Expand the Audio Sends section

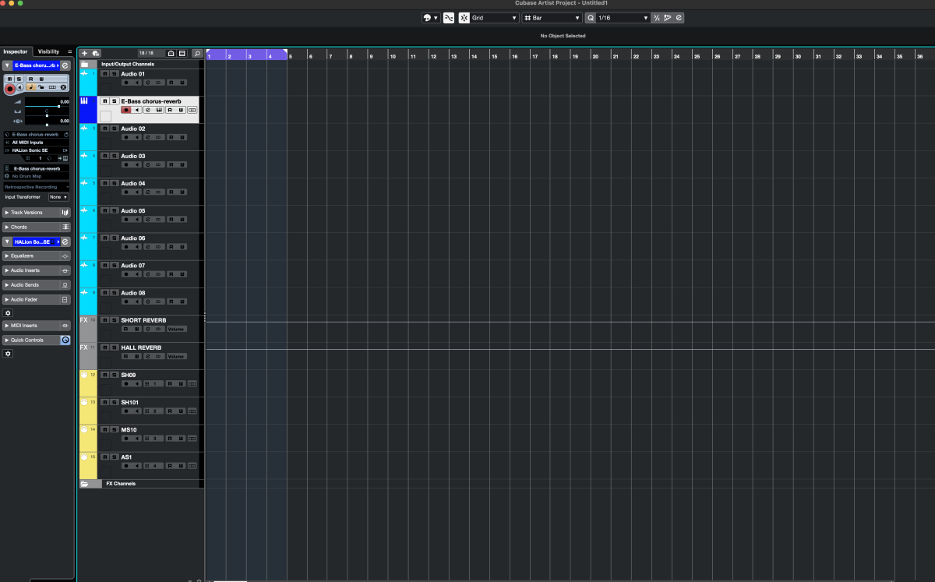pyautogui.click(x=7, y=285)
